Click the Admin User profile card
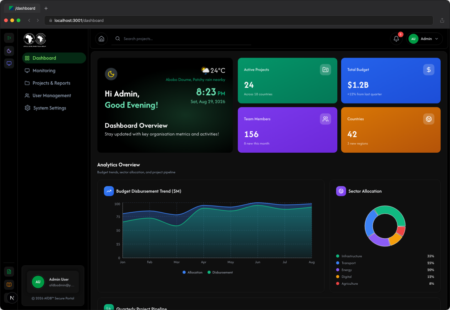The image size is (450, 310). (53, 282)
